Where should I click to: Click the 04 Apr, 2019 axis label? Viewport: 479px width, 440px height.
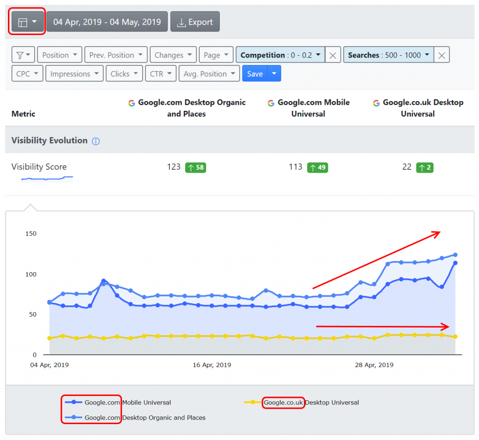coord(50,365)
